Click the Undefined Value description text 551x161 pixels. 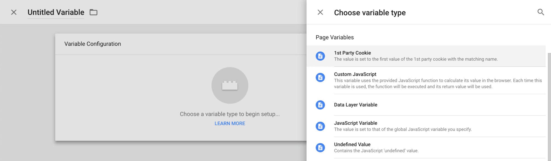coord(376,151)
